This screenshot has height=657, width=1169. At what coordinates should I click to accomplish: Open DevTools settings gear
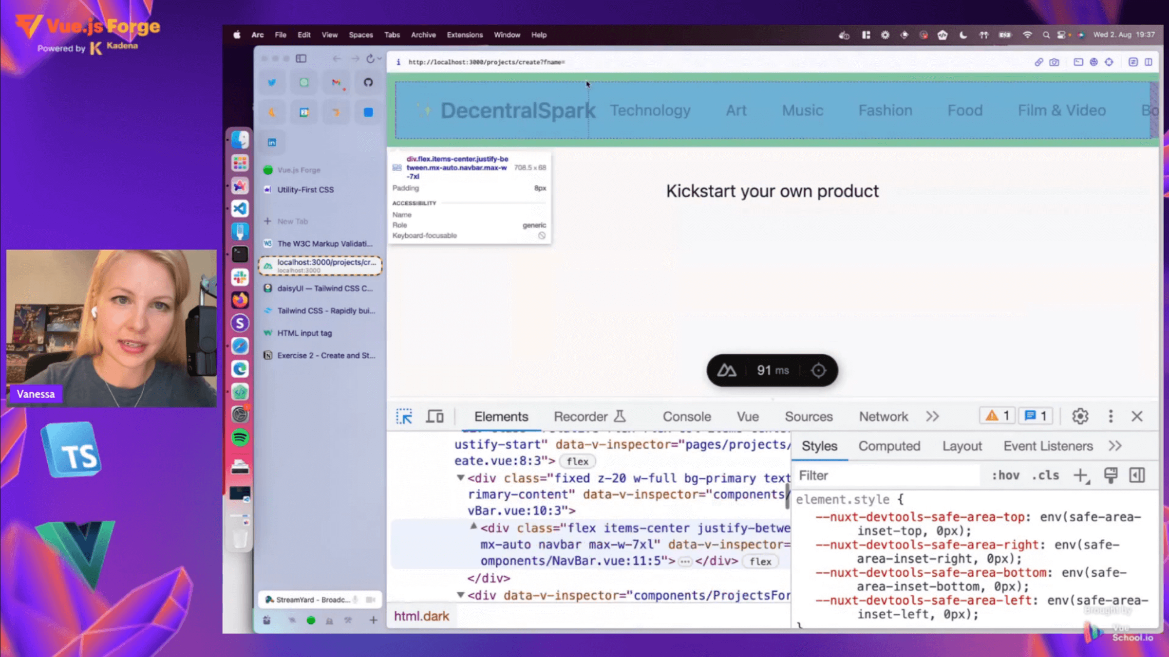pos(1080,417)
